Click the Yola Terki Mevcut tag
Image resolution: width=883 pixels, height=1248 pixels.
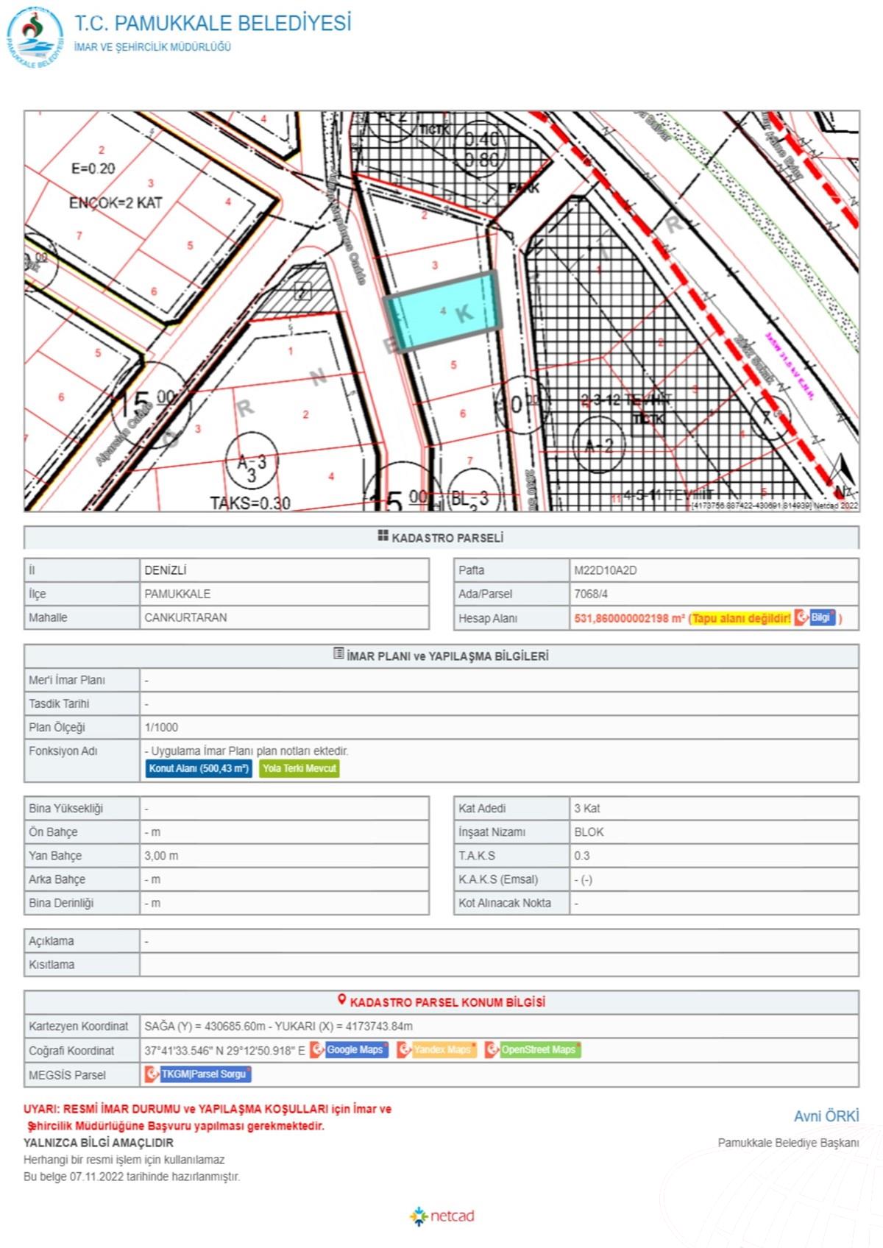(299, 769)
